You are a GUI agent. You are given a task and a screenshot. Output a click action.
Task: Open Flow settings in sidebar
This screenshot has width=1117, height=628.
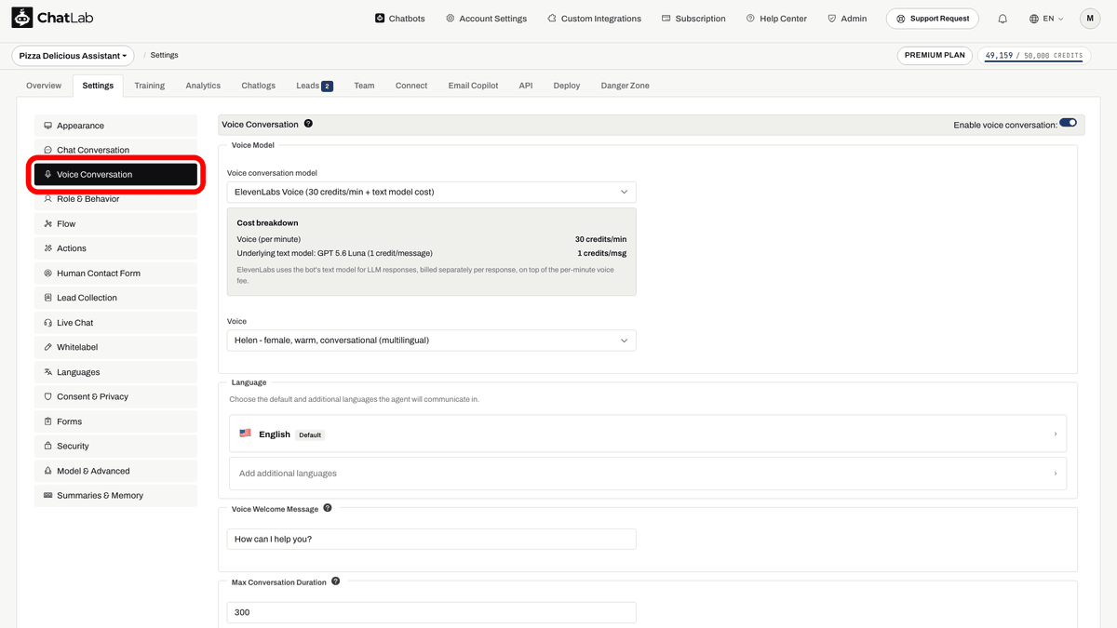coord(115,224)
